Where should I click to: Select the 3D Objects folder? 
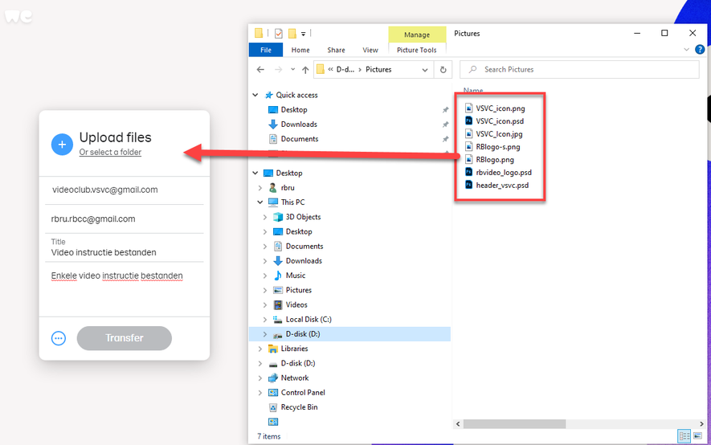coord(303,217)
